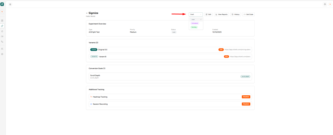Open the workspace avatar in left sidebar
333x135 pixels.
click(x=2, y=12)
